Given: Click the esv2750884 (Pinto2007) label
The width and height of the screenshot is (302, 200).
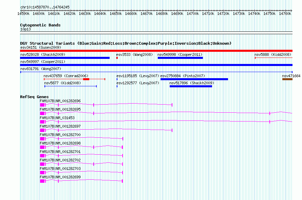Looking at the screenshot, I should pyautogui.click(x=183, y=76).
